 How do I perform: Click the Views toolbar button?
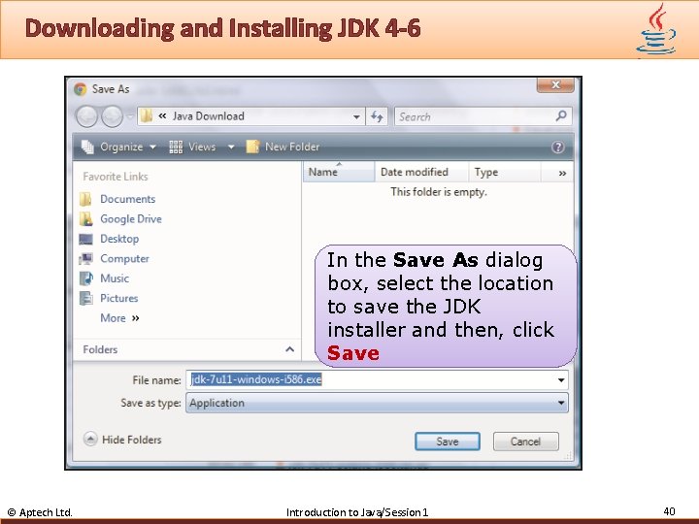pos(192,147)
